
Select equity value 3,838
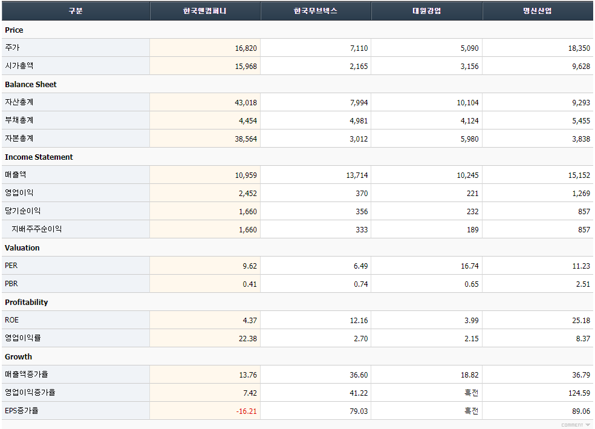coord(581,139)
